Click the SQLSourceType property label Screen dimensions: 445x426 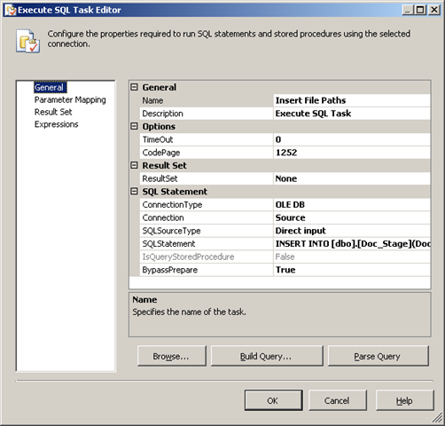171,231
